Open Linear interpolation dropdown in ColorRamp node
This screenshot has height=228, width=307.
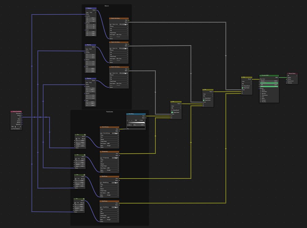142,120
